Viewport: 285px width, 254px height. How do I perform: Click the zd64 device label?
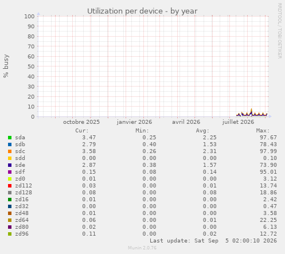[22, 220]
